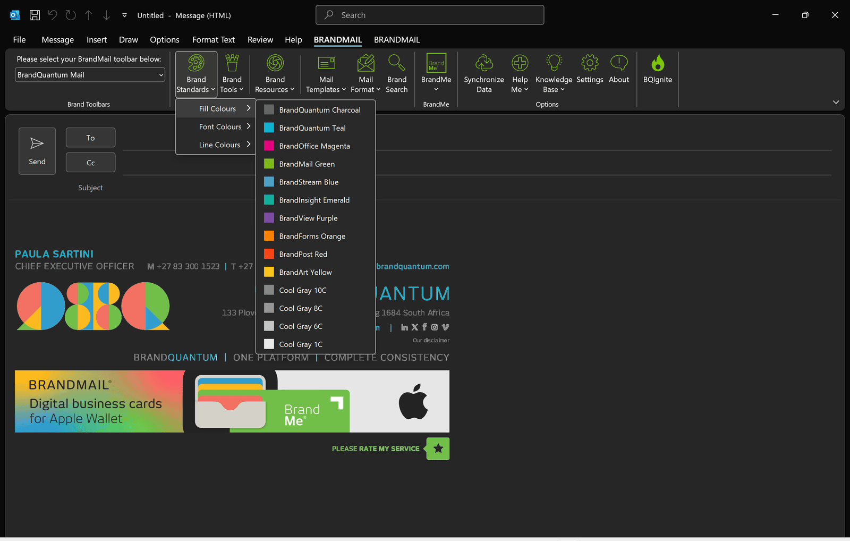Image resolution: width=850 pixels, height=541 pixels.
Task: Open the Mail Templates icon
Action: point(326,63)
